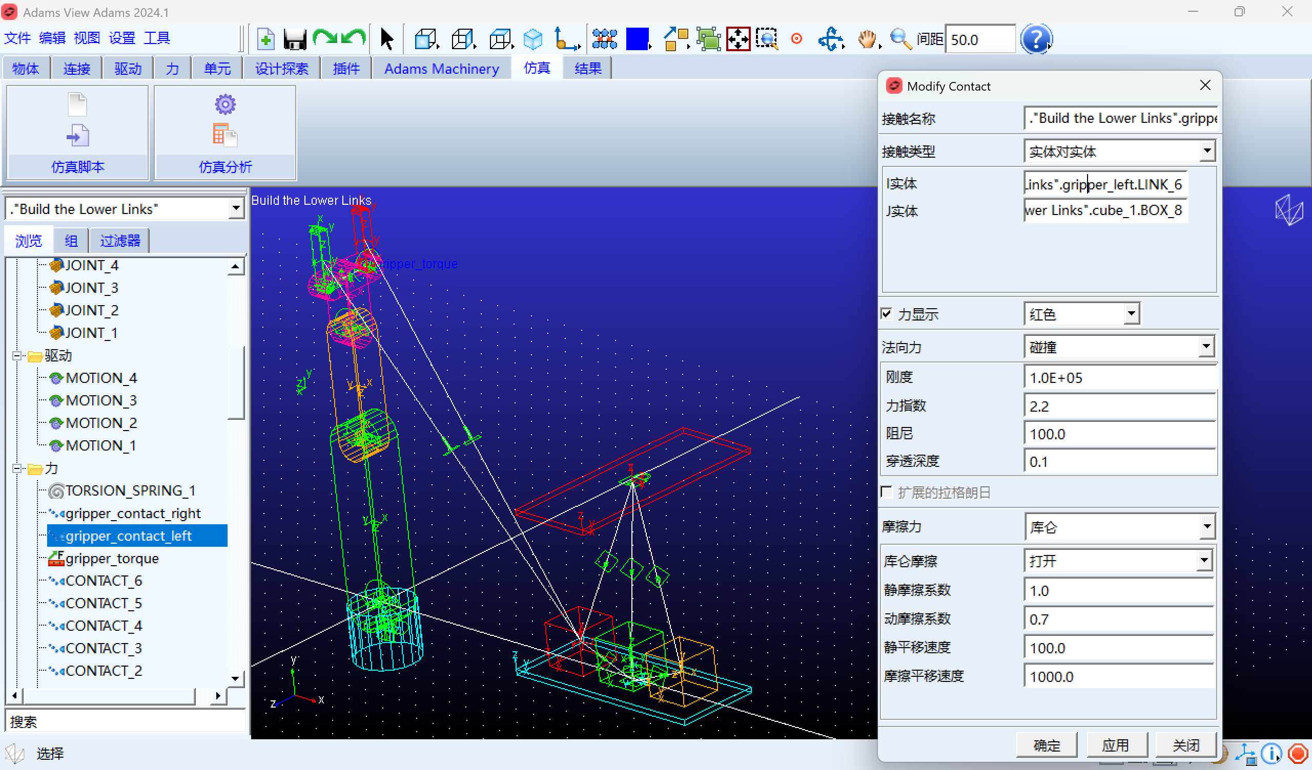Click the hand pan view icon
The width and height of the screenshot is (1312, 770).
[x=867, y=39]
